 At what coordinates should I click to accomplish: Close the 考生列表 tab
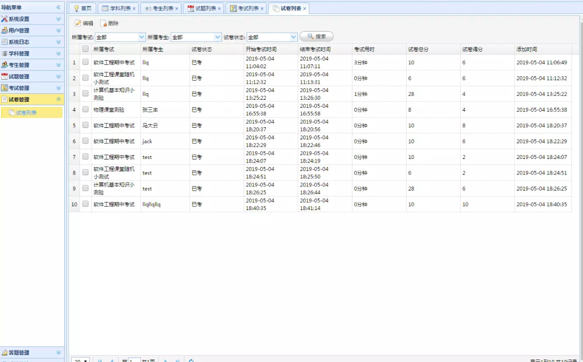pos(176,9)
